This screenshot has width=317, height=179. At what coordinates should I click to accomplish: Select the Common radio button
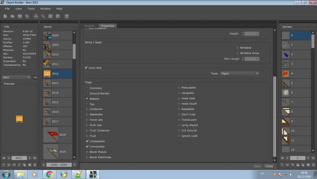(87, 88)
